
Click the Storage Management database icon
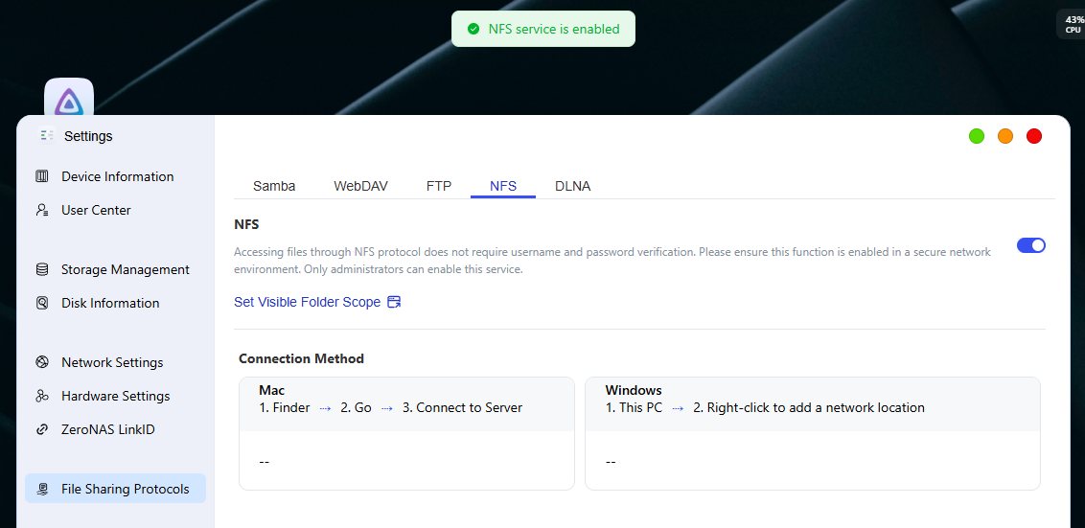[42, 269]
